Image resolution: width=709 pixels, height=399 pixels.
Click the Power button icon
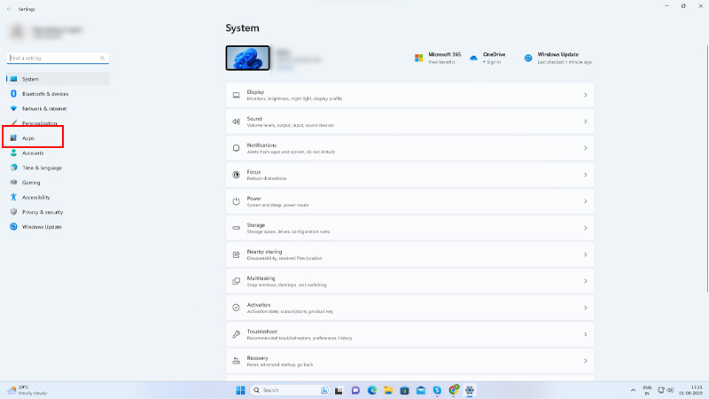pos(236,201)
